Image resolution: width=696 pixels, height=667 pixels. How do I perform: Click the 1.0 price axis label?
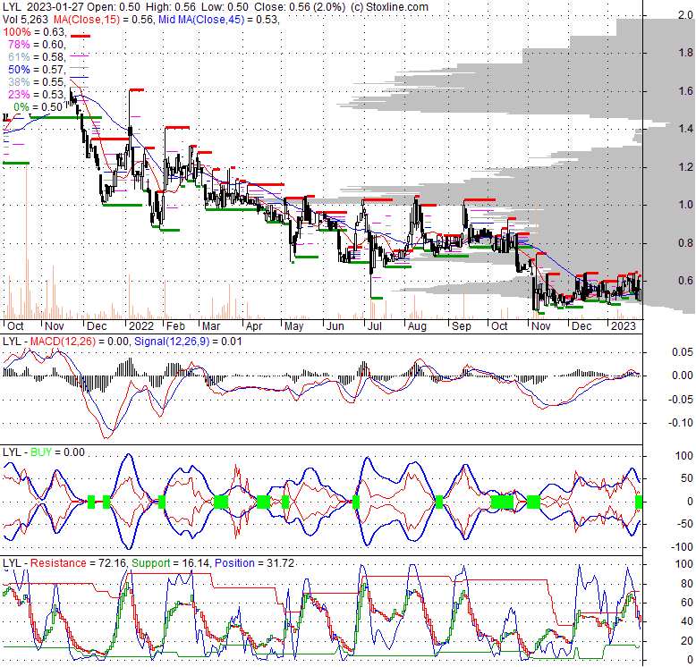pyautogui.click(x=685, y=205)
